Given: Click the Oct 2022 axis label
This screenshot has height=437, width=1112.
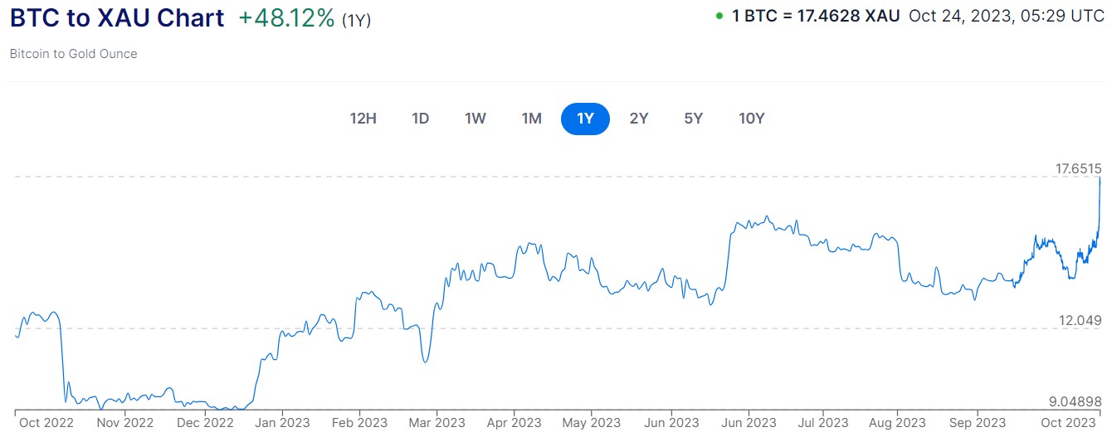Looking at the screenshot, I should [x=46, y=423].
